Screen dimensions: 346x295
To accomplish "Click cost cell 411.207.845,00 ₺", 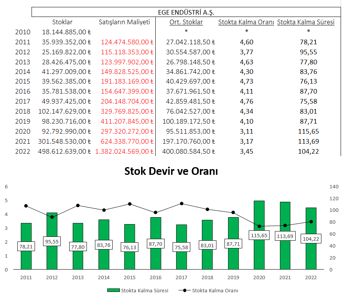I will pyautogui.click(x=127, y=121).
